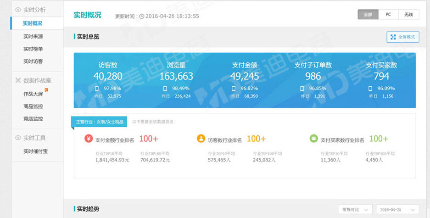Go to 实时榜单 in the sidebar
Viewport: 430px width, 218px height.
coord(33,49)
